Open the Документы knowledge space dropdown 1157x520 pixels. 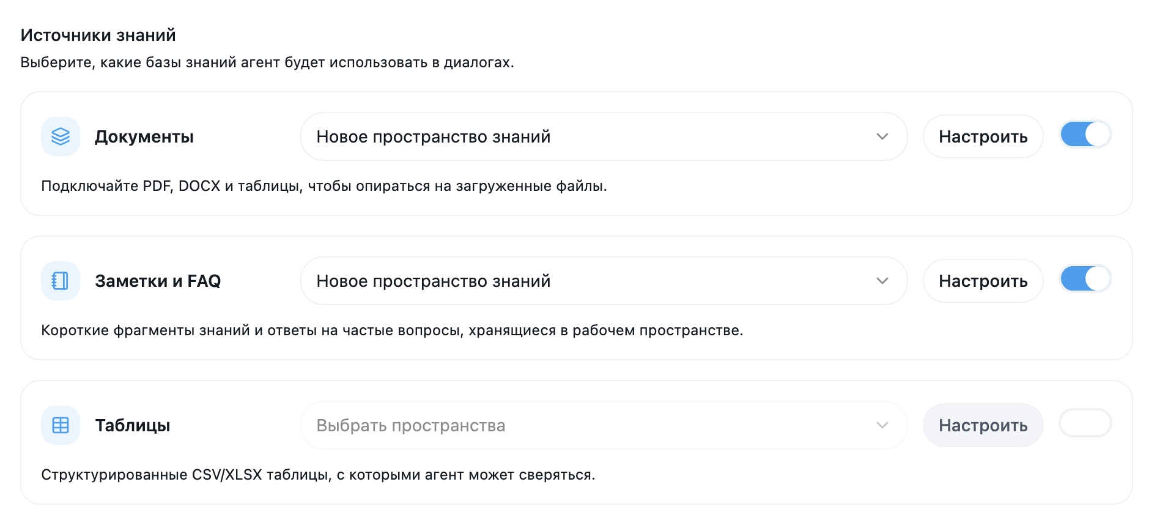604,136
